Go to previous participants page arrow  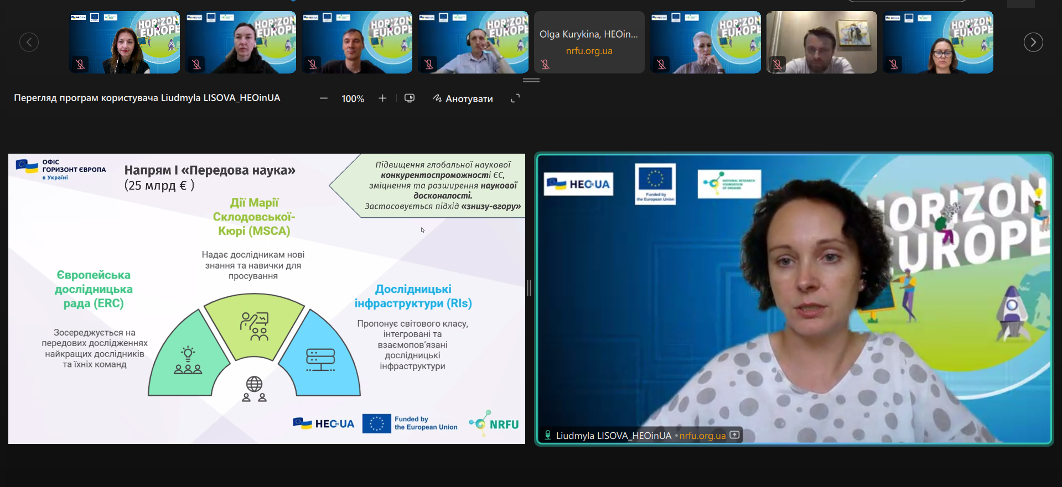[x=29, y=42]
